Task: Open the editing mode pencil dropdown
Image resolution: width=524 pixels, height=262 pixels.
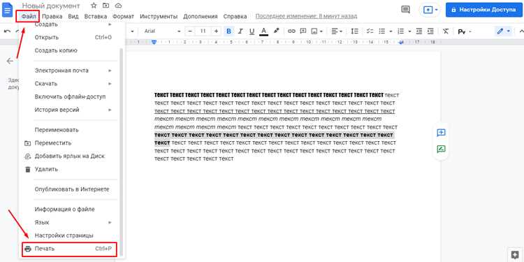Action: click(504, 31)
